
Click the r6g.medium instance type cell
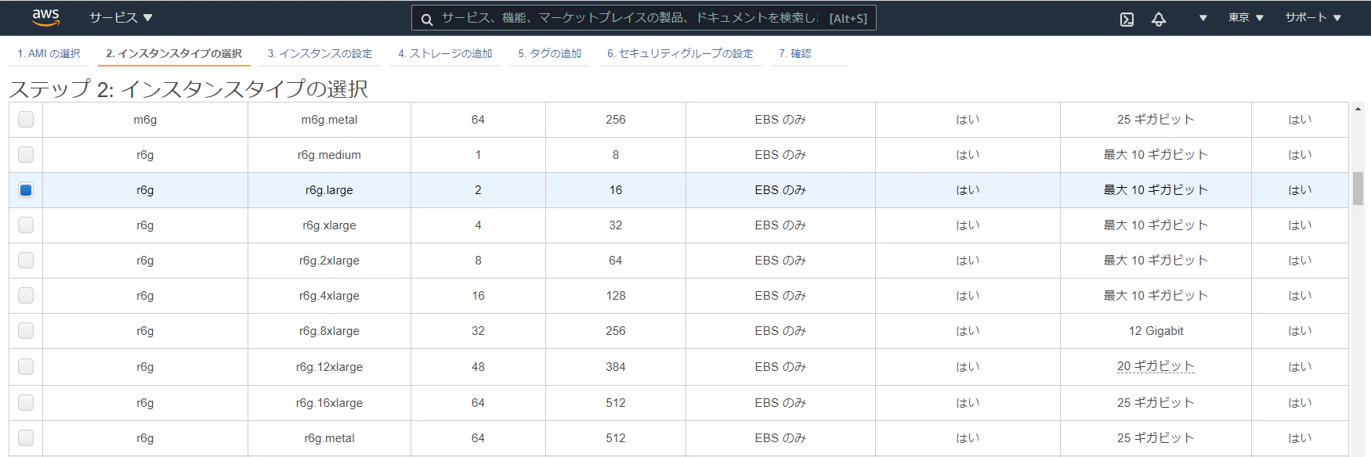(x=329, y=155)
